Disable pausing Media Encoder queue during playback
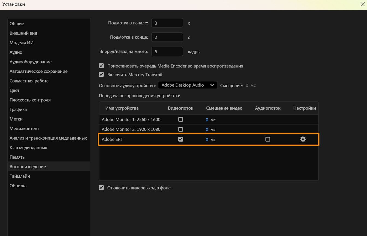The height and width of the screenshot is (236, 367). click(101, 66)
